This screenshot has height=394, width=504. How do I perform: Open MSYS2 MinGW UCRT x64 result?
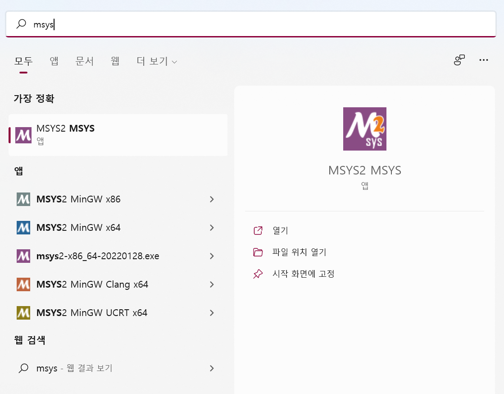tap(118, 312)
